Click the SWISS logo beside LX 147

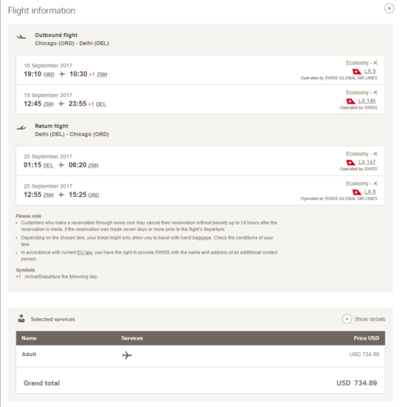[x=350, y=163]
